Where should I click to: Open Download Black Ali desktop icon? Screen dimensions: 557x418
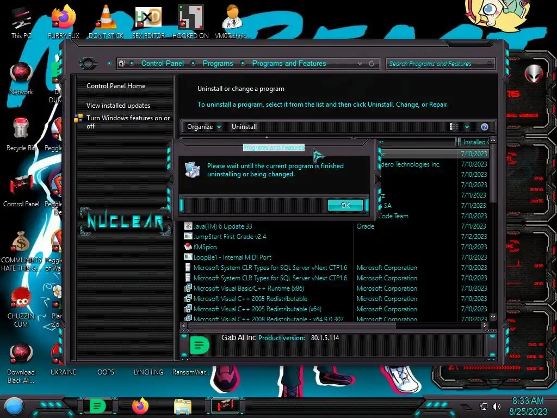click(21, 363)
